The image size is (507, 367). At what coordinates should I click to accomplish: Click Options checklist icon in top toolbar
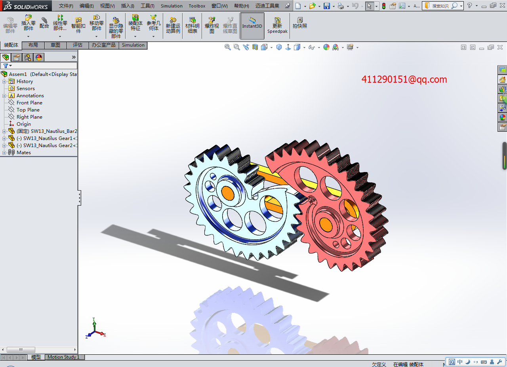pyautogui.click(x=402, y=6)
